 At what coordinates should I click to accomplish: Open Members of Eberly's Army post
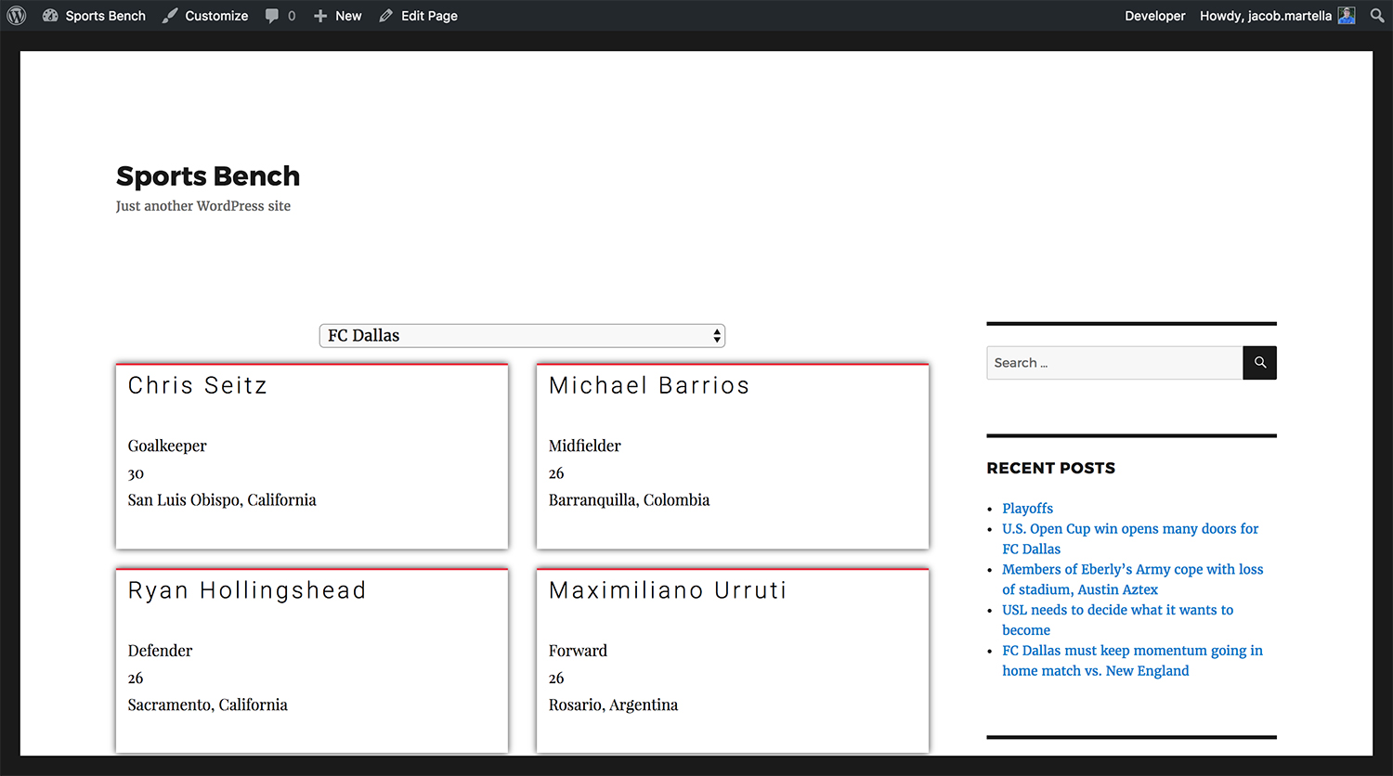click(1132, 570)
